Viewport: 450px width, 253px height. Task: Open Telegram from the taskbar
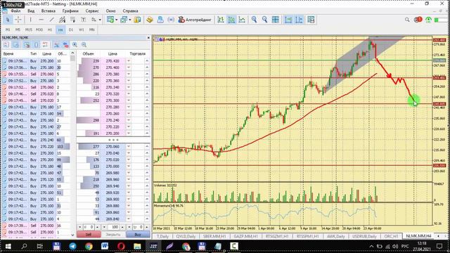(72, 246)
